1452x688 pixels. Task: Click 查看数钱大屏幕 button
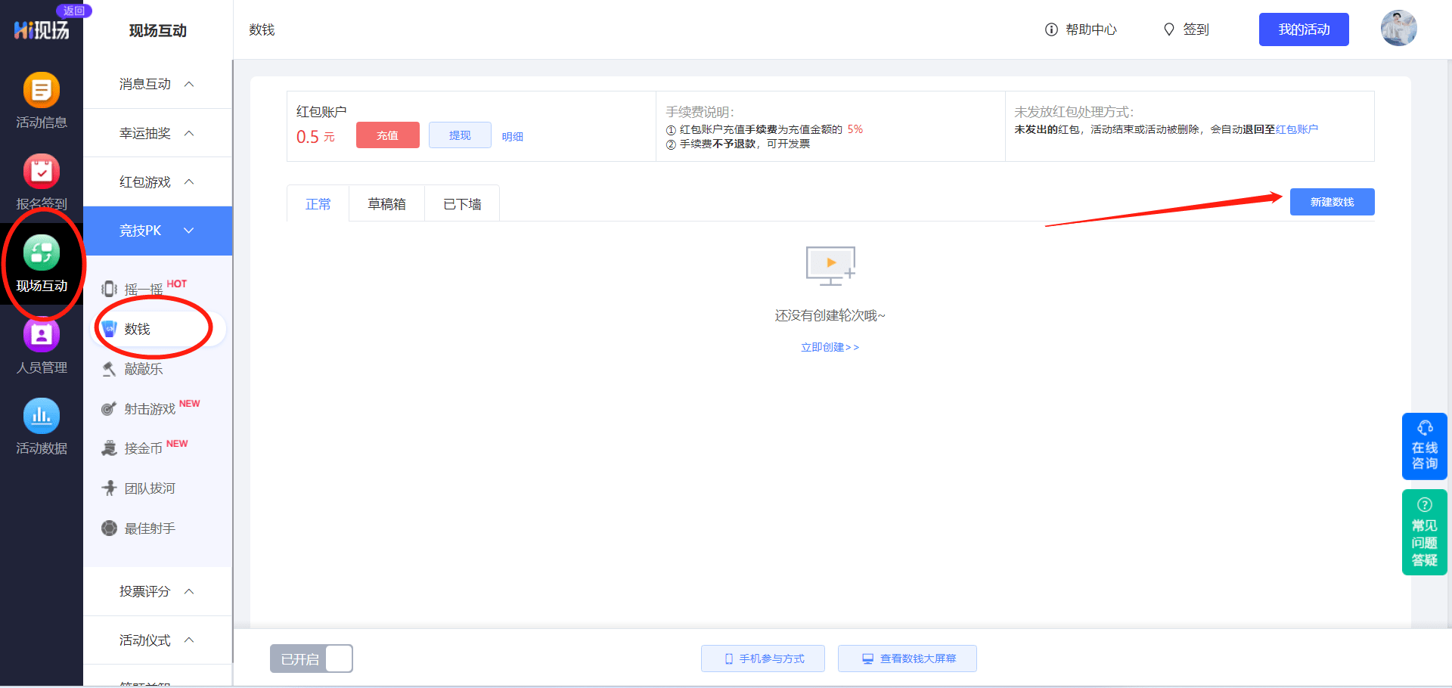pyautogui.click(x=907, y=659)
